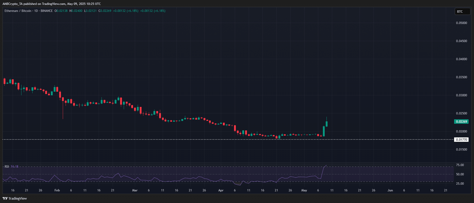Click the 0.04000 price axis label
The image size is (474, 203).
click(461, 59)
